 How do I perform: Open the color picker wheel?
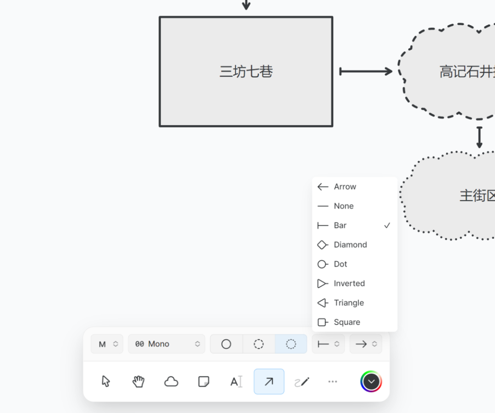(371, 381)
